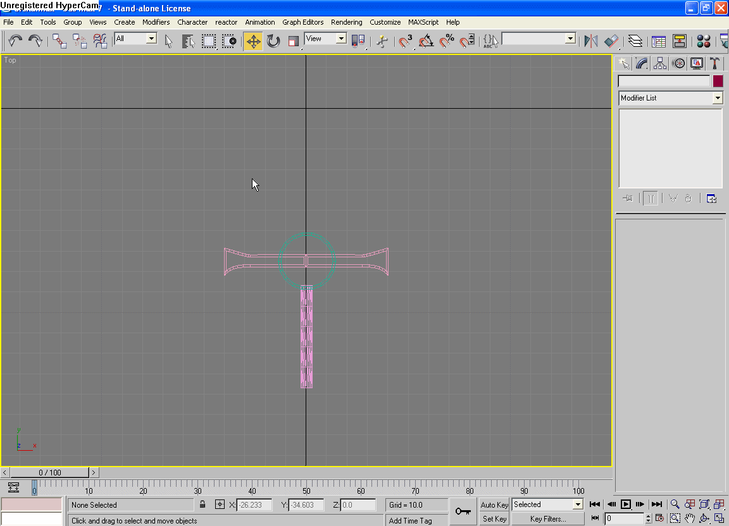Select the Rotate tool in toolbar
This screenshot has height=526, width=729.
point(273,42)
